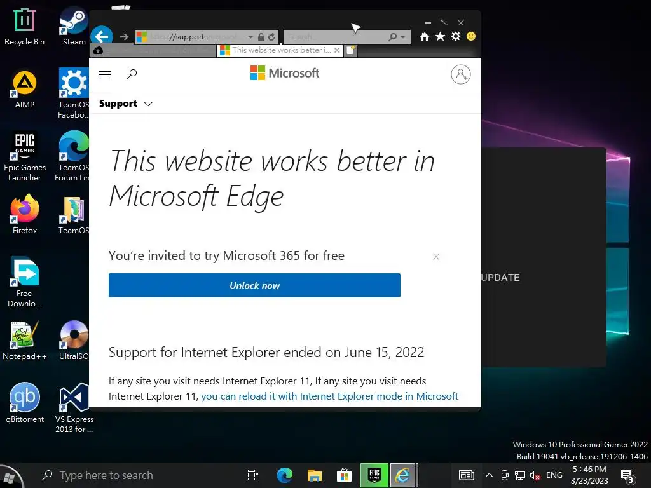Select the Free Download Manager desktop icon
The image size is (651, 488).
coord(25,282)
